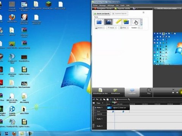
Task: Click the Supprimer légende button
Action: click(119, 14)
